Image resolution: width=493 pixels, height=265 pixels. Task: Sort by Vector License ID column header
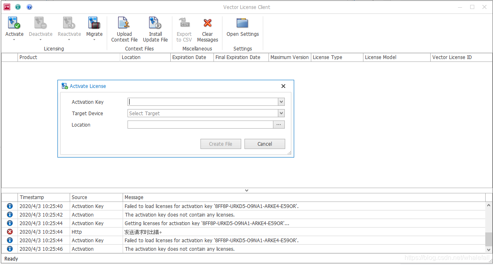[x=461, y=57]
